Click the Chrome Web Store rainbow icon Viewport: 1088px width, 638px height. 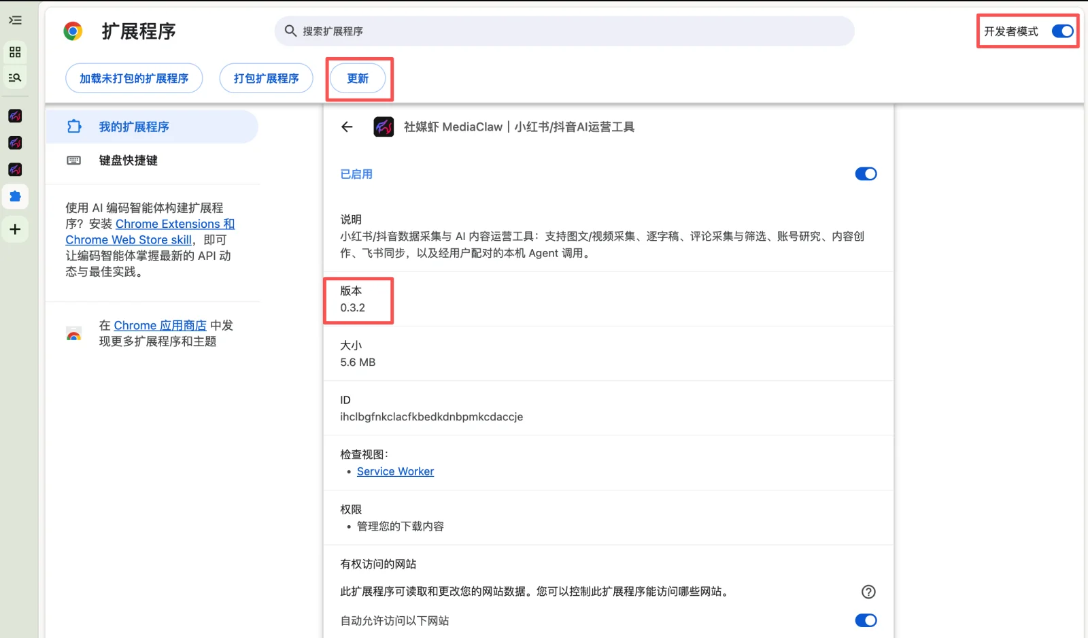pos(74,334)
